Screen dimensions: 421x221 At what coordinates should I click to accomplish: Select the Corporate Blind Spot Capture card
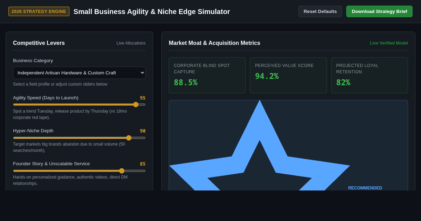pyautogui.click(x=207, y=75)
